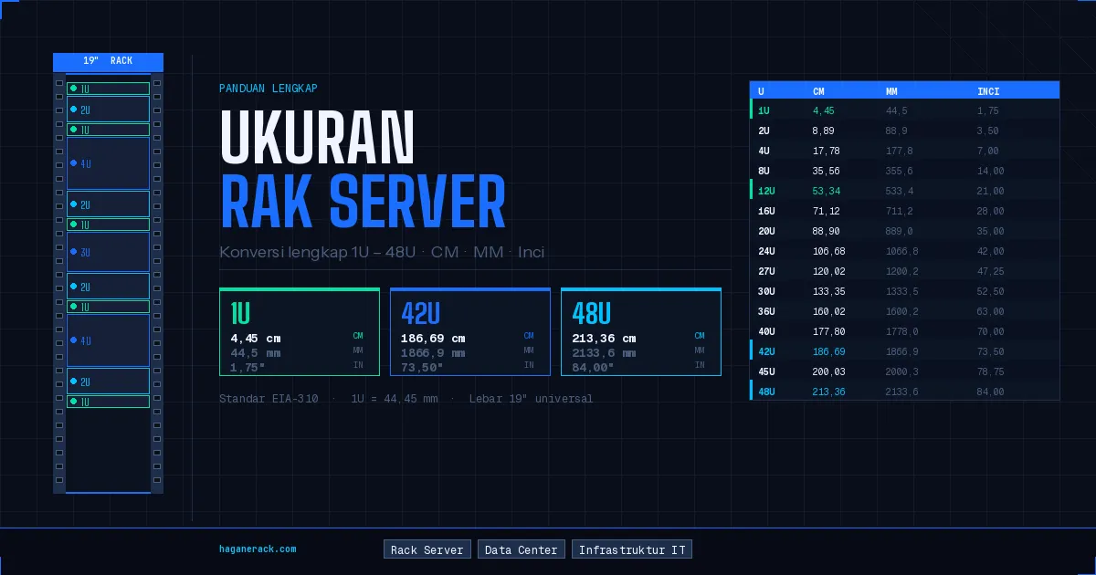Select the 3U slot in the rack
Image resolution: width=1096 pixels, height=575 pixels.
pyautogui.click(x=108, y=252)
